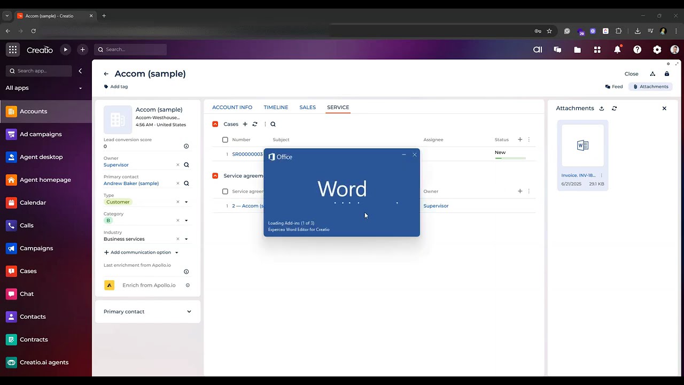Upload a file in Attachments panel

click(601, 109)
